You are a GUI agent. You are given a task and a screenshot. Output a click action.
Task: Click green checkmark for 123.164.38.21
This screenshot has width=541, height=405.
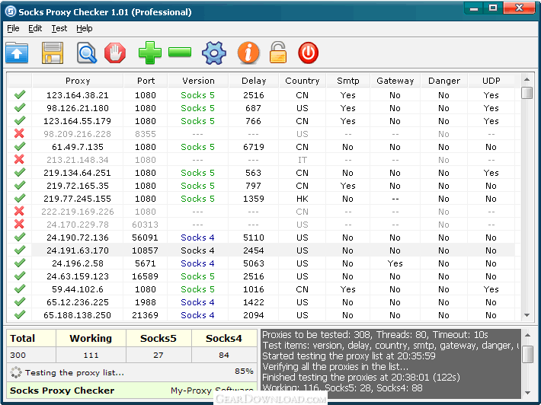20,94
